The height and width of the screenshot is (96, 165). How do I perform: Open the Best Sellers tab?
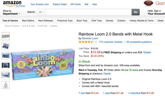coord(28,21)
